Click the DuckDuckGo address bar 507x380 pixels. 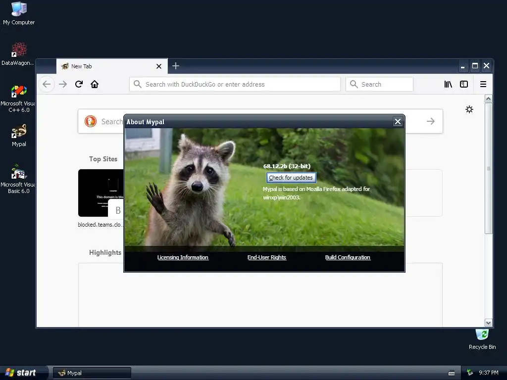(x=235, y=84)
